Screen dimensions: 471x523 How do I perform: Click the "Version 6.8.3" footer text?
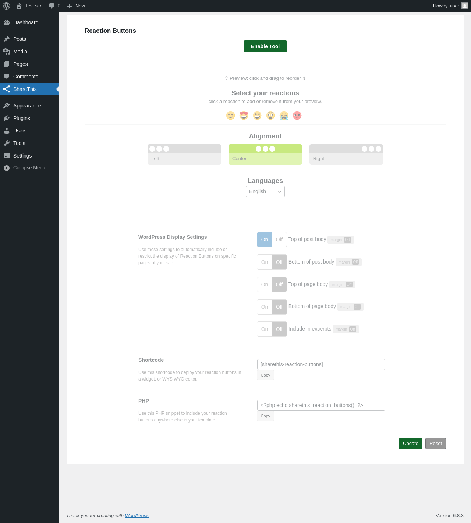(450, 516)
